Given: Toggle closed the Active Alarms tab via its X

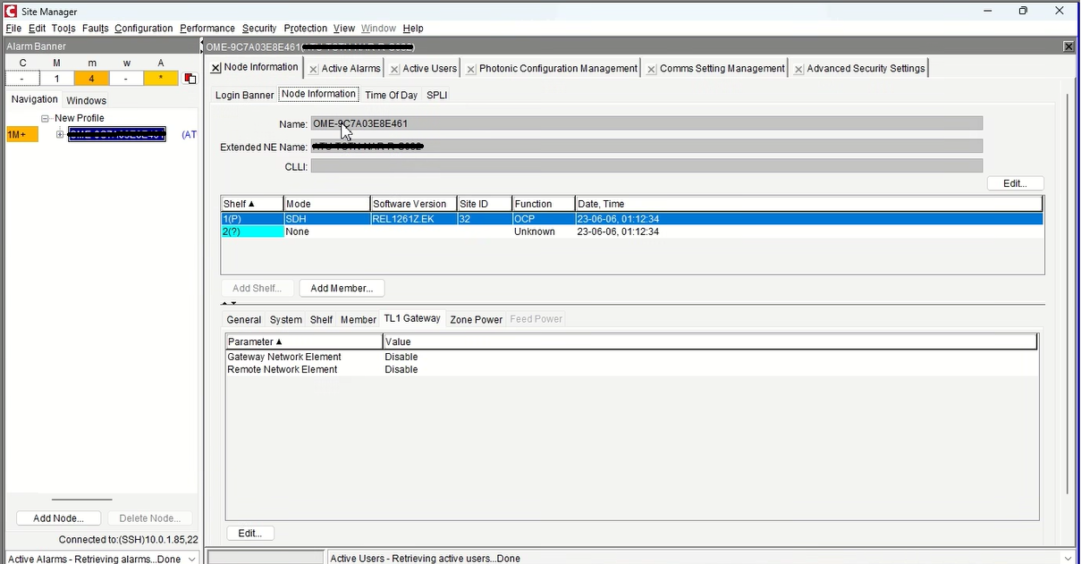Looking at the screenshot, I should 312,67.
